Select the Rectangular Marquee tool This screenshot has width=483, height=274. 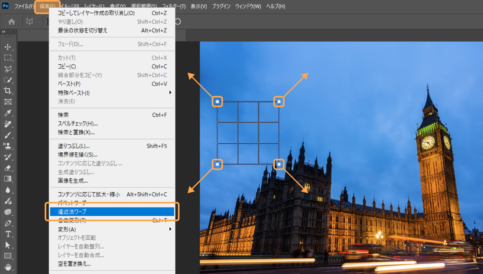pyautogui.click(x=8, y=58)
